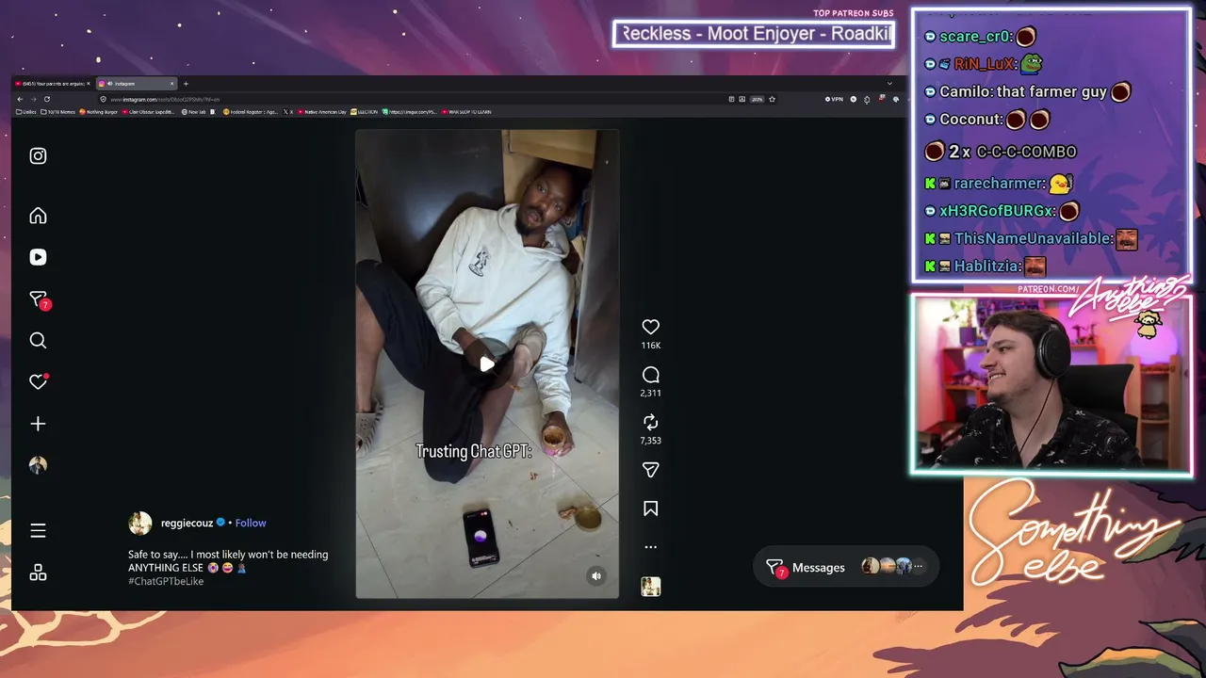Open the hamburger More menu in sidebar
The width and height of the screenshot is (1206, 678).
tap(38, 531)
